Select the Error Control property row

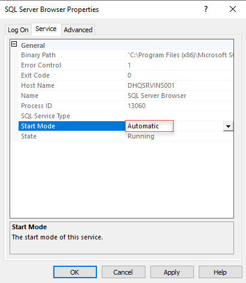(x=126, y=65)
